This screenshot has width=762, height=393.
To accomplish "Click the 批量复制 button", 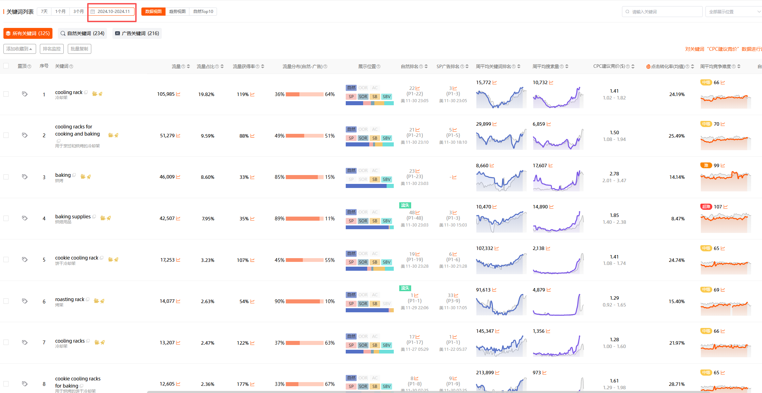I will pyautogui.click(x=79, y=49).
